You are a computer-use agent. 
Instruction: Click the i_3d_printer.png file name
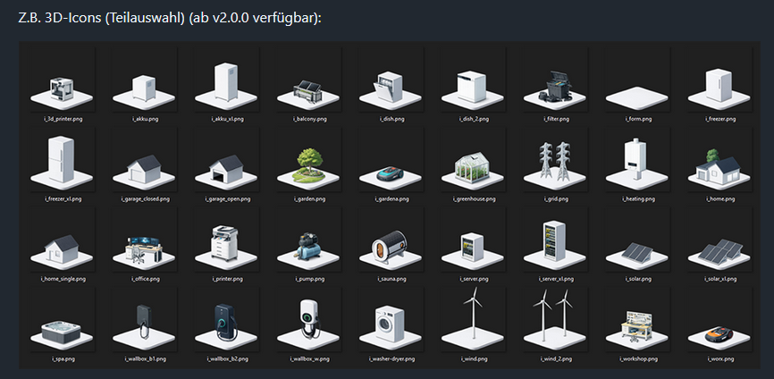point(62,120)
